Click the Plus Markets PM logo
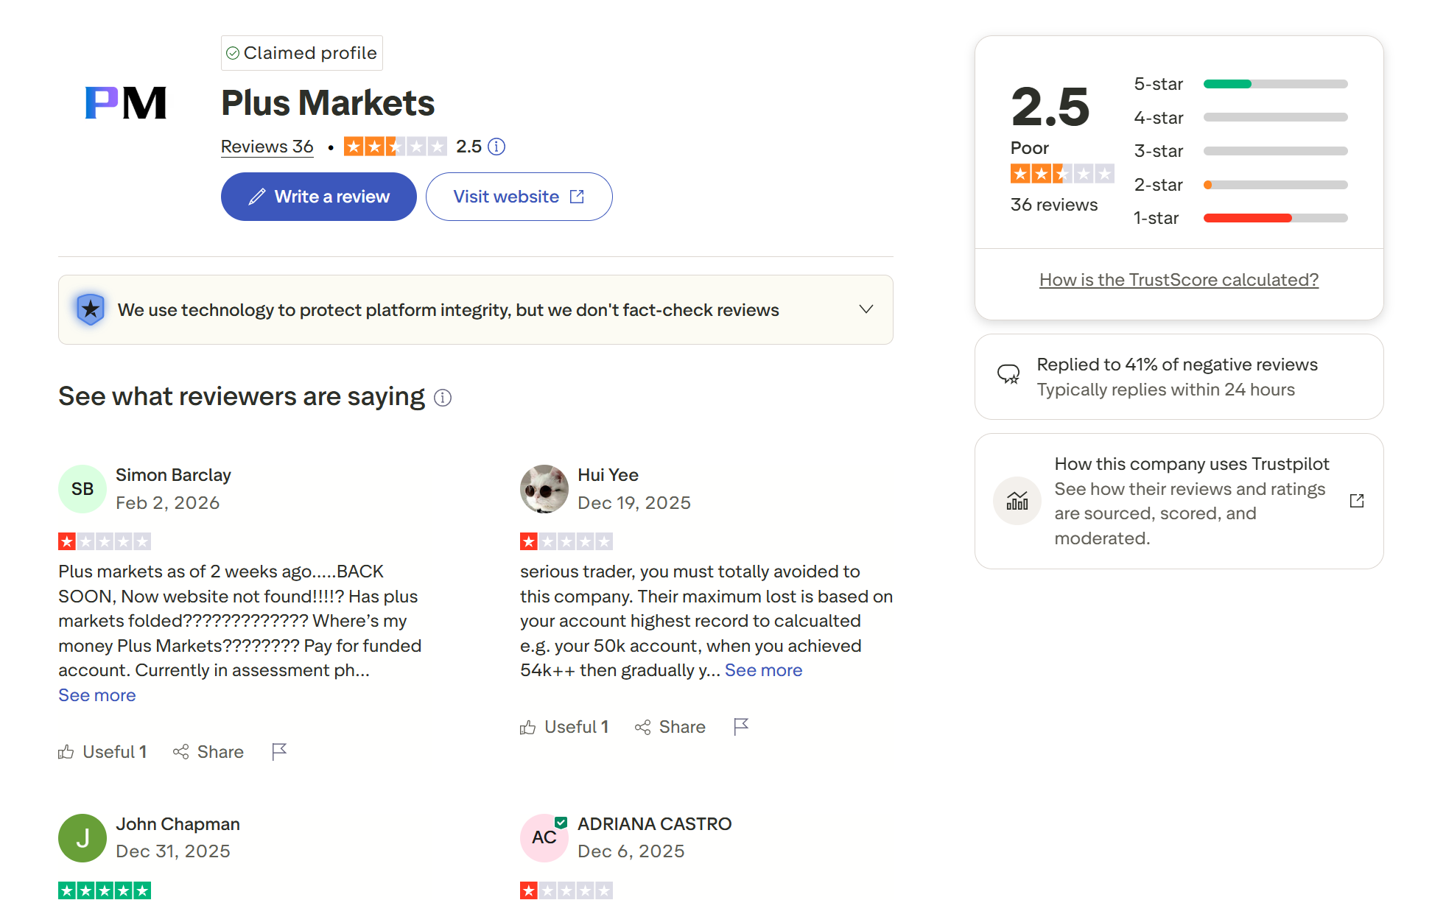Viewport: 1446px width, 900px height. [126, 102]
